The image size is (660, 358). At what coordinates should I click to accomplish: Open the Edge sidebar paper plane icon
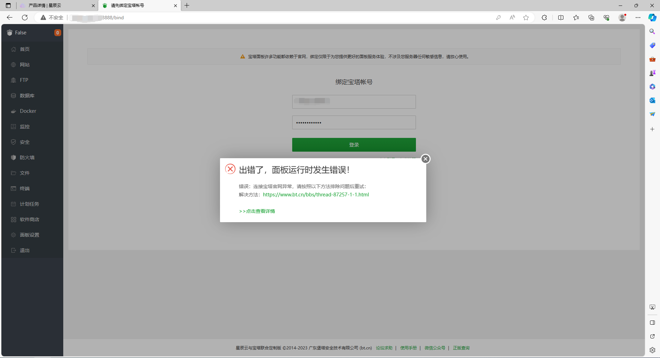pos(652,114)
